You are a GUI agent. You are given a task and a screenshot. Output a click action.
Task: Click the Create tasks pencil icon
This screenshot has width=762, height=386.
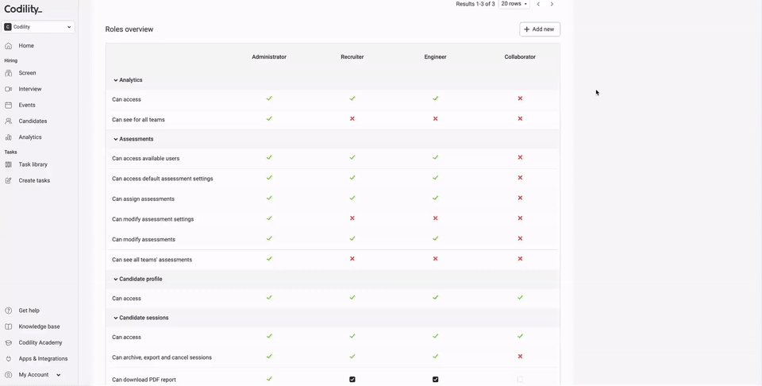click(8, 180)
